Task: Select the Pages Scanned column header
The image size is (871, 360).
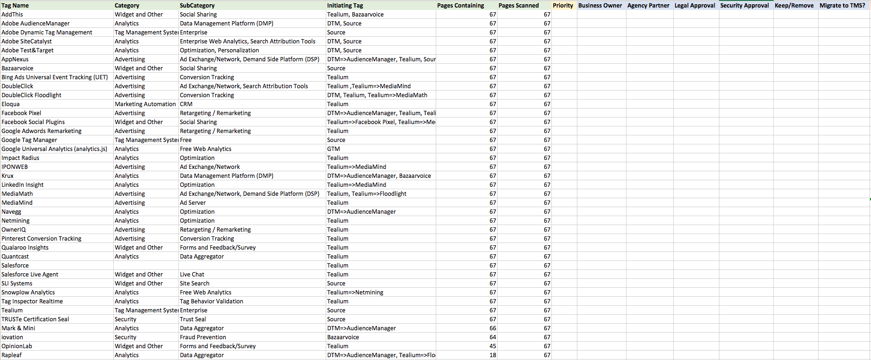Action: click(x=524, y=5)
